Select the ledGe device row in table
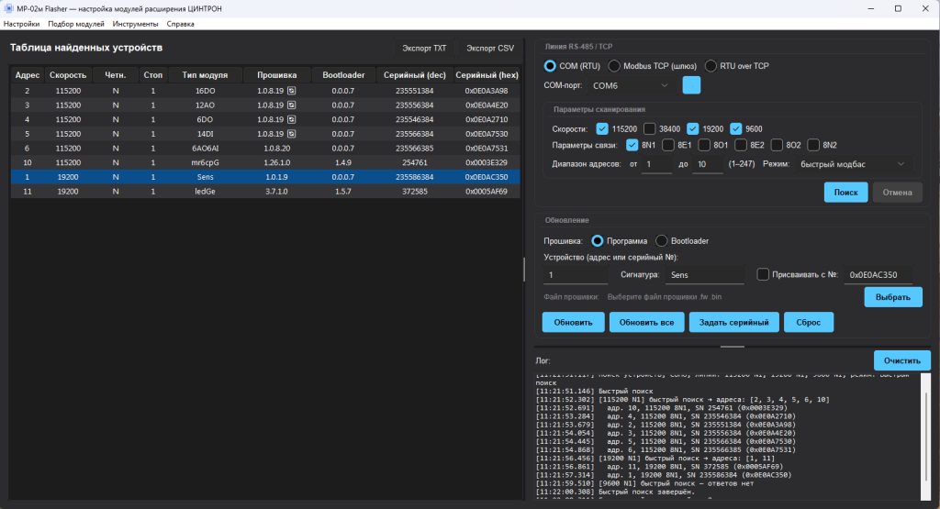This screenshot has height=509, width=940. click(x=265, y=192)
